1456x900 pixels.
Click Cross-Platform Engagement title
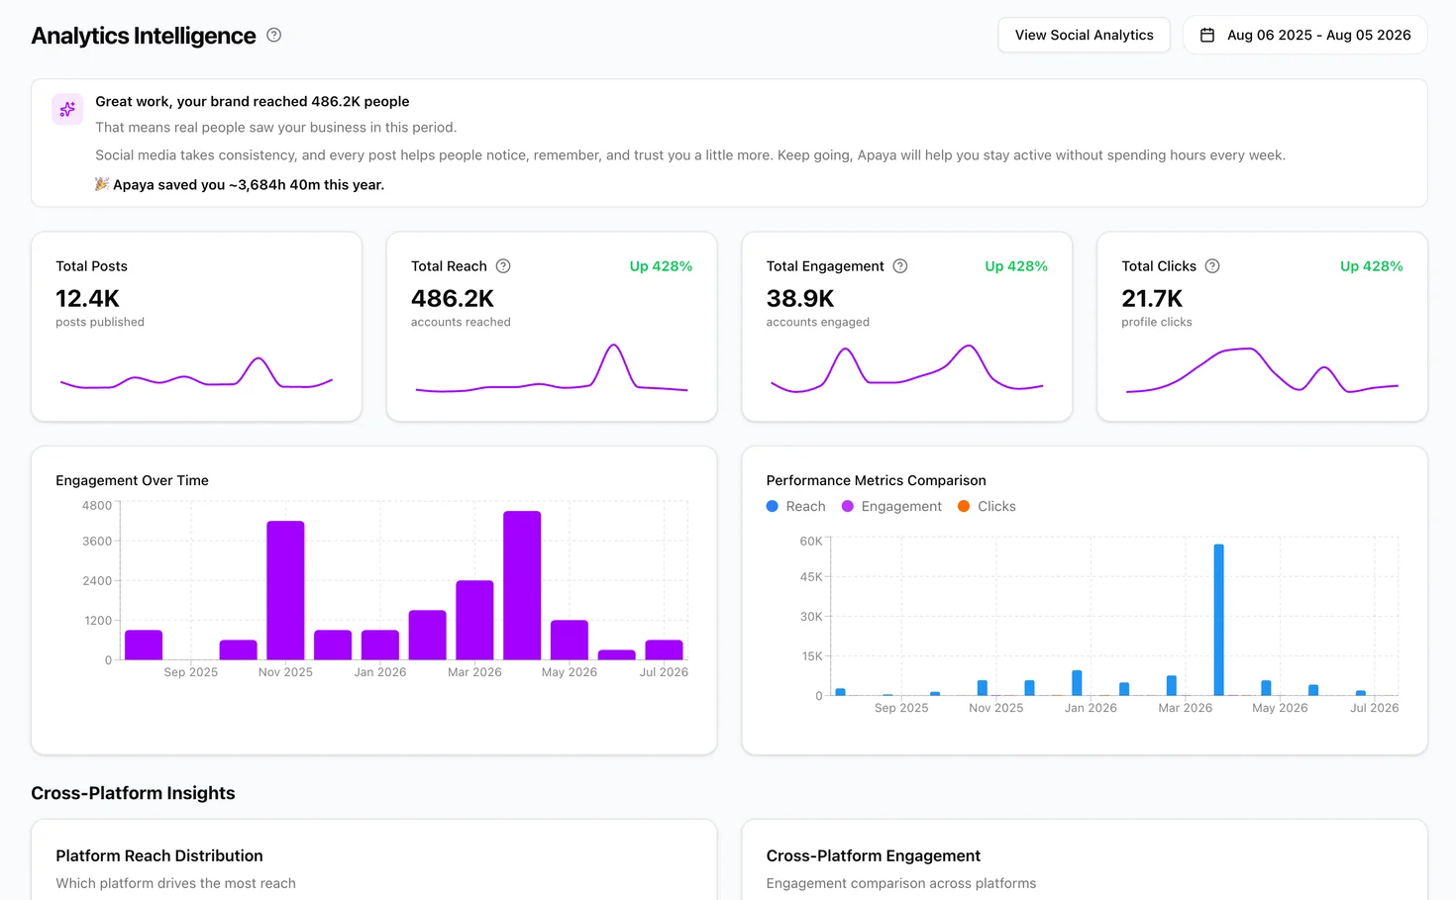(873, 855)
